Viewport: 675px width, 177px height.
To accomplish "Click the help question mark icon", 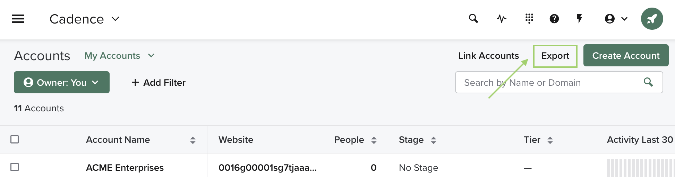I will pyautogui.click(x=554, y=19).
